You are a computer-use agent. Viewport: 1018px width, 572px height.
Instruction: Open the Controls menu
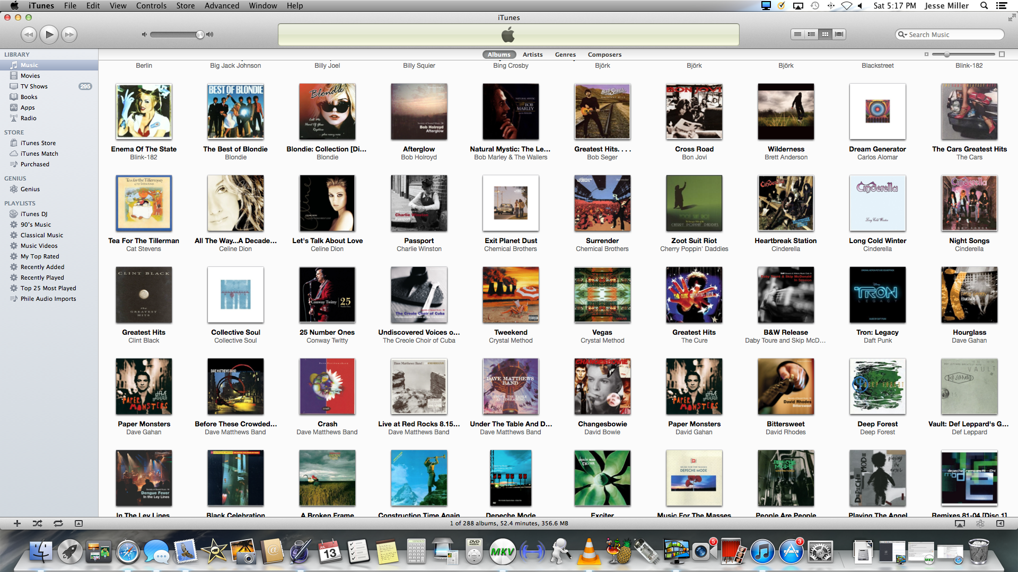151,5
